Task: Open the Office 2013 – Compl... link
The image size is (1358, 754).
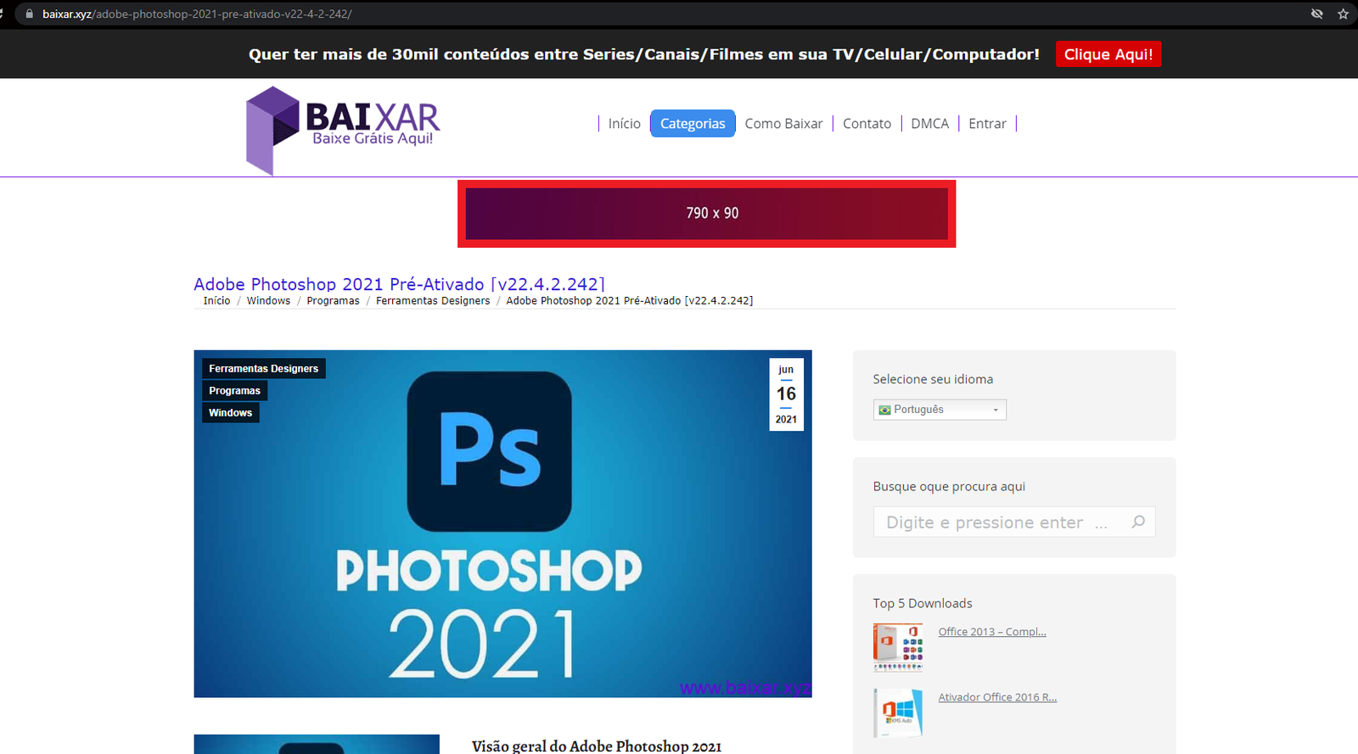Action: pyautogui.click(x=991, y=632)
